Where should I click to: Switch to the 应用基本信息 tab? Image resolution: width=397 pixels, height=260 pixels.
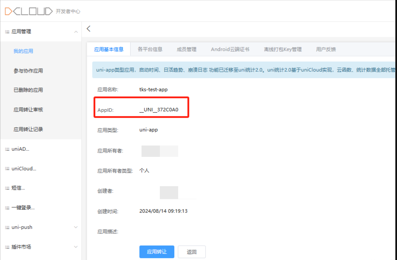click(109, 49)
